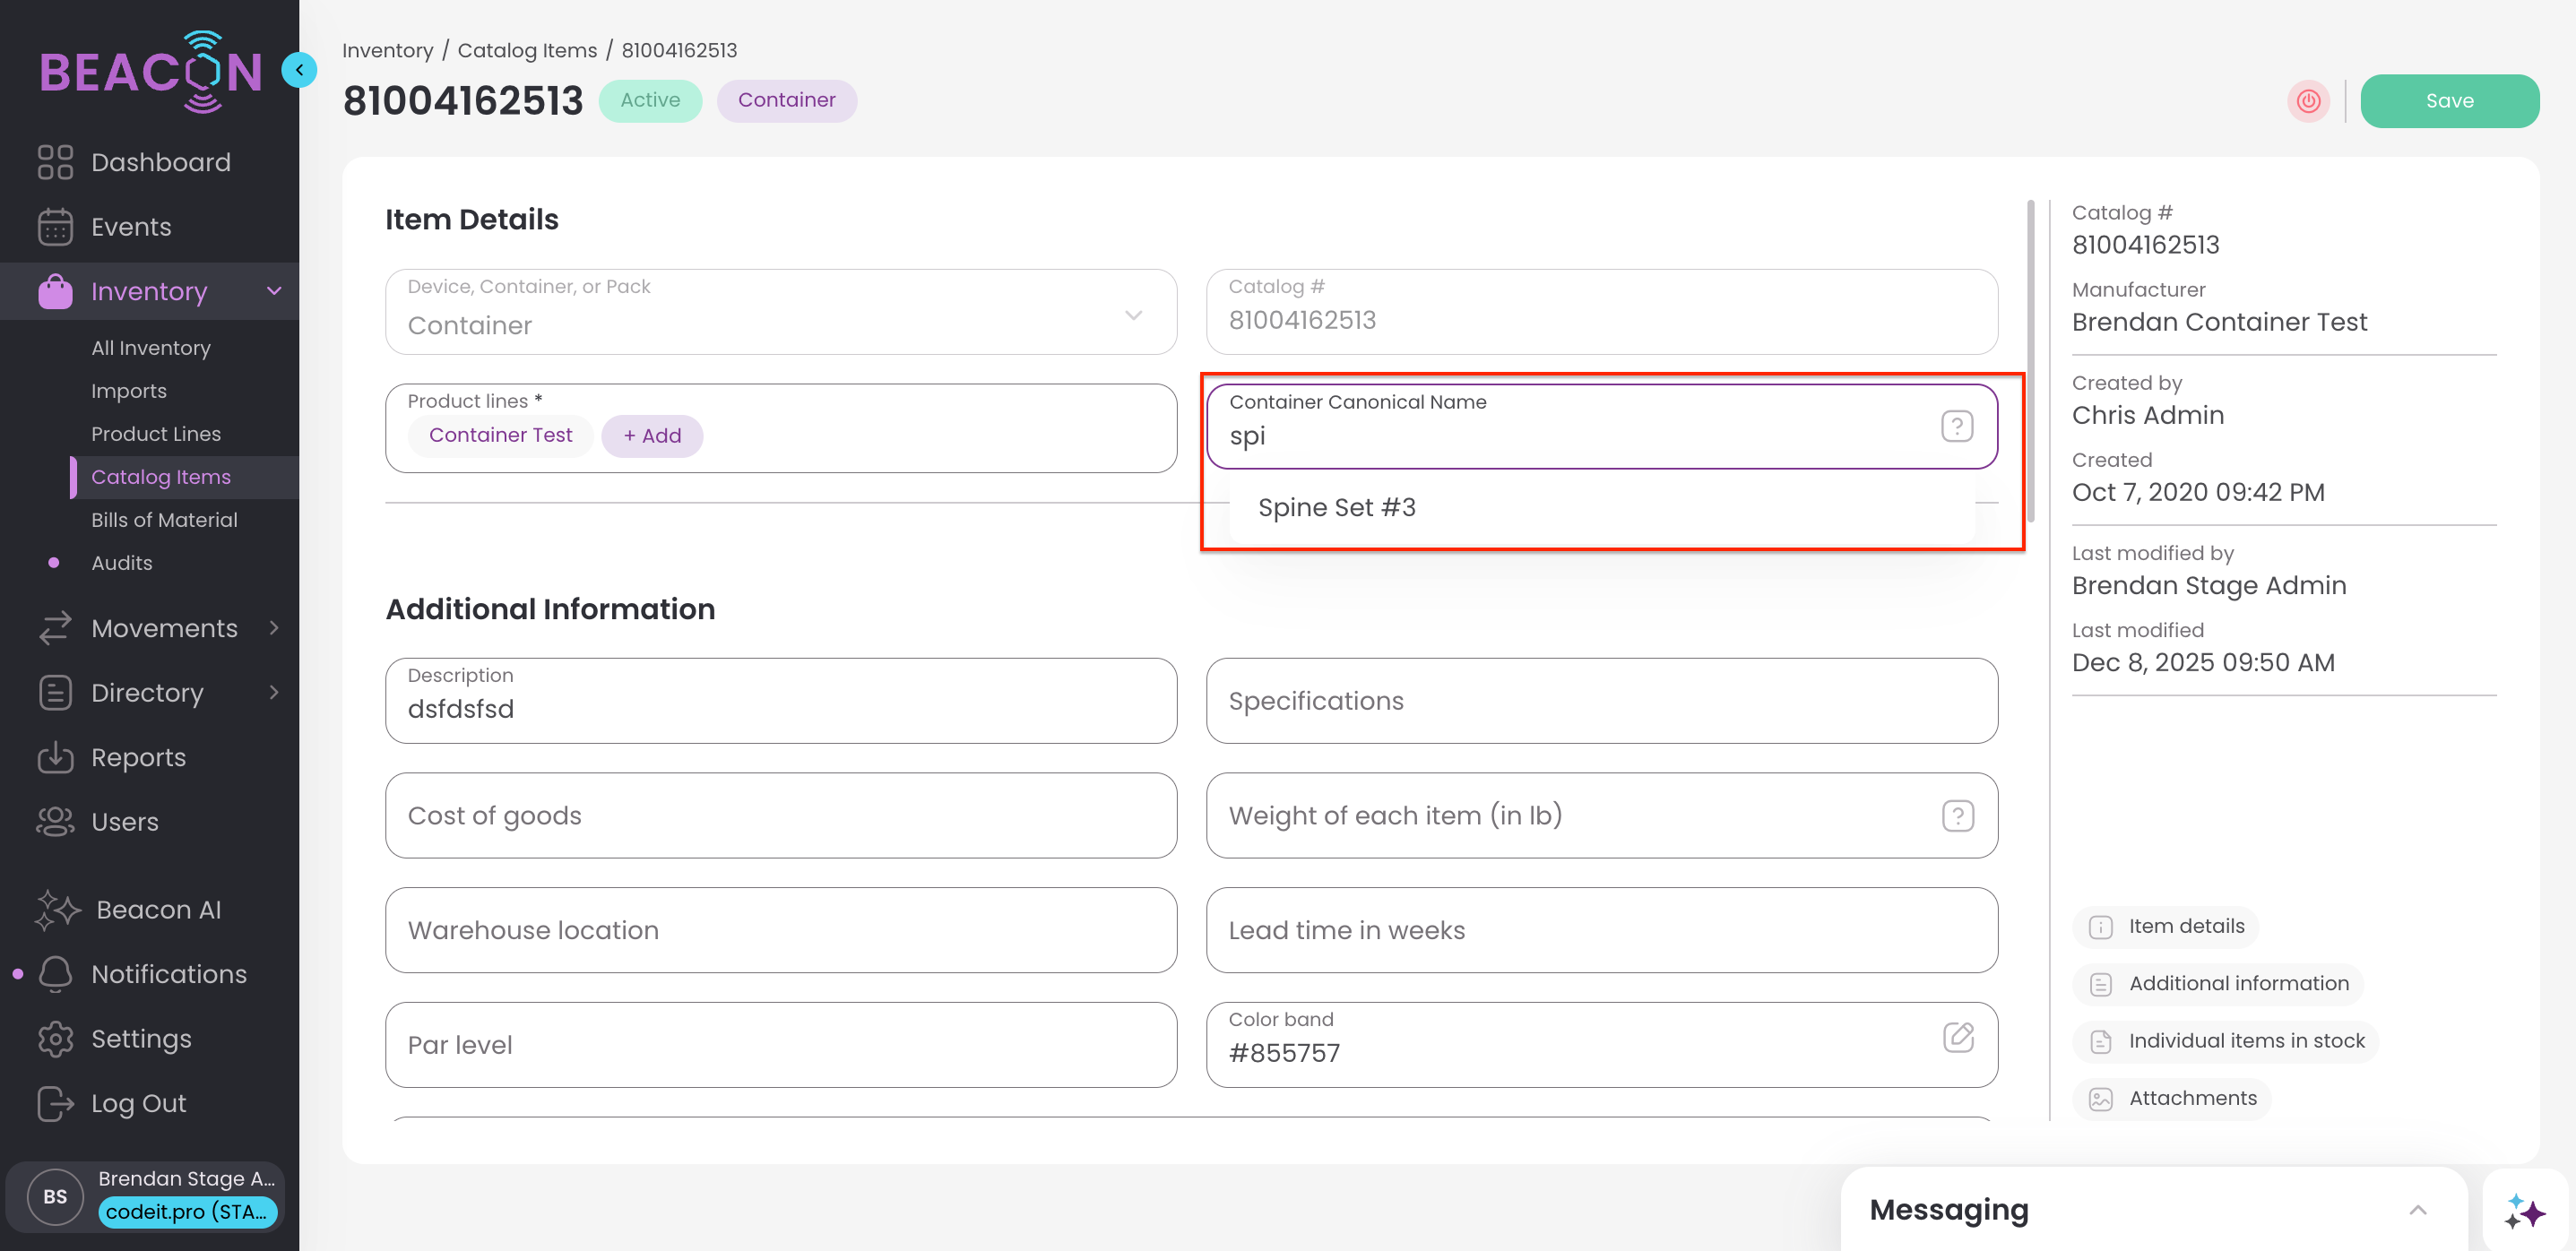Click into the Warehouse location field
Image resolution: width=2576 pixels, height=1251 pixels.
[x=780, y=930]
